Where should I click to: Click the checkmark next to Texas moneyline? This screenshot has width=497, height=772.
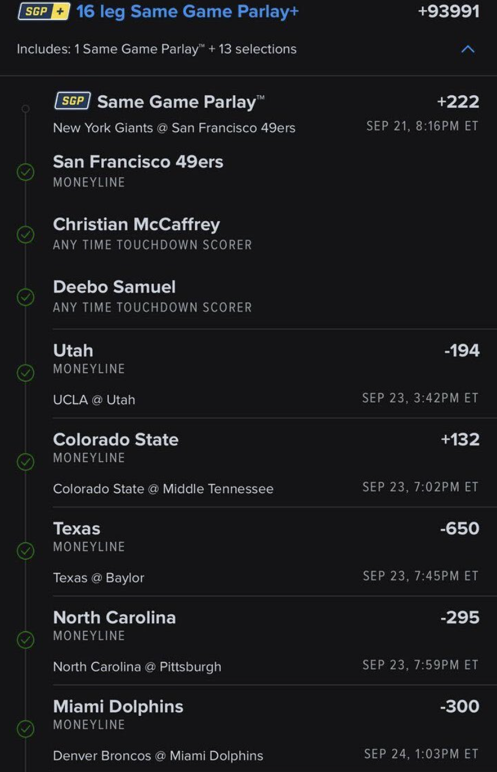click(25, 551)
